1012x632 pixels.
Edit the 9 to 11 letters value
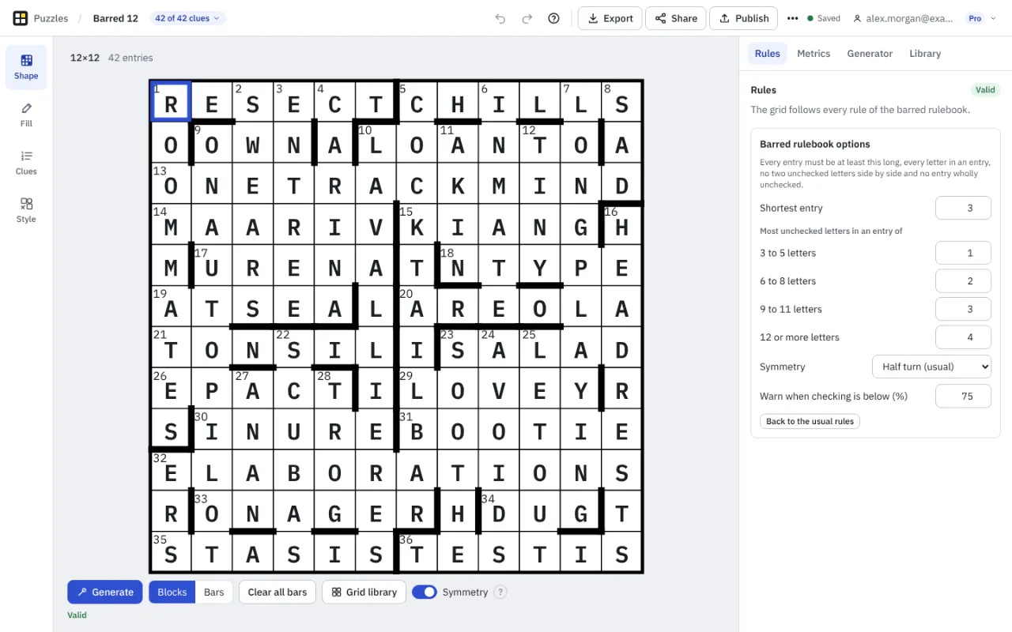pos(963,309)
